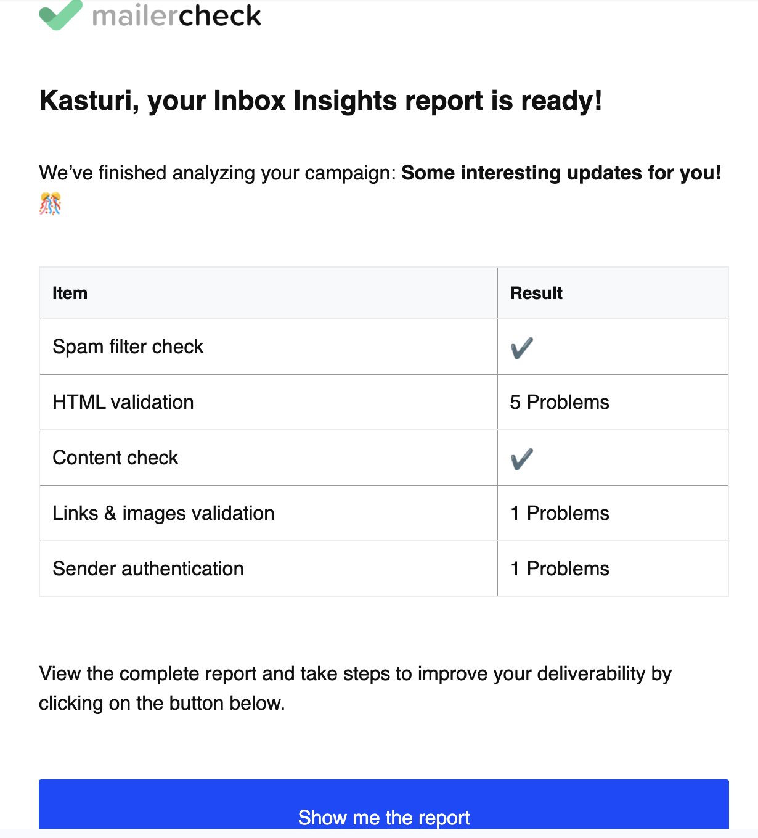Click the mailercheck brand name text
758x838 pixels.
pyautogui.click(x=176, y=16)
